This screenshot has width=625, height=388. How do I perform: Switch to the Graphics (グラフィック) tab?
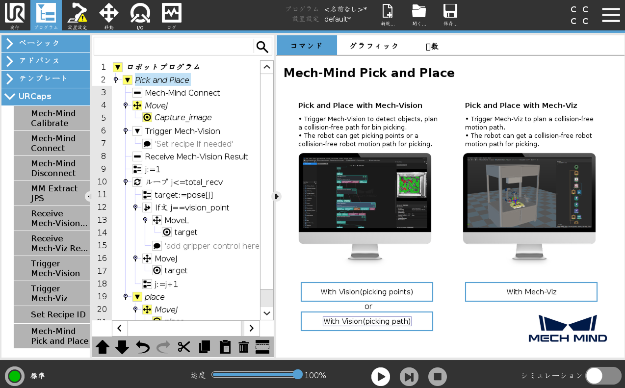click(374, 46)
